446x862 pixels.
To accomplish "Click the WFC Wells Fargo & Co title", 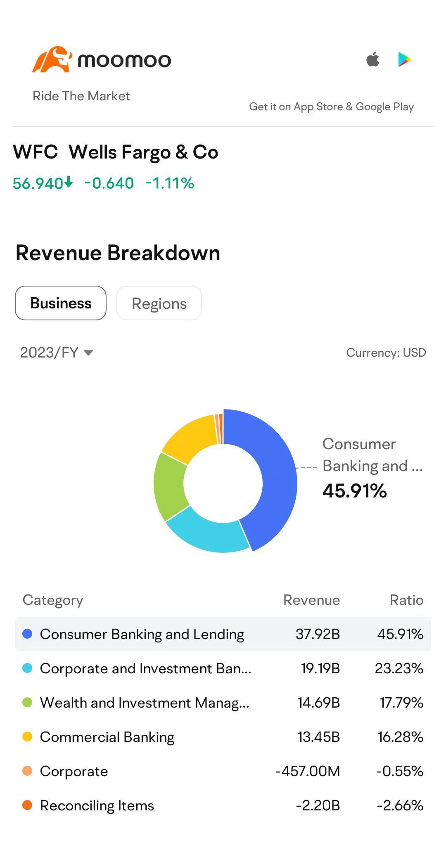I will coord(116,152).
